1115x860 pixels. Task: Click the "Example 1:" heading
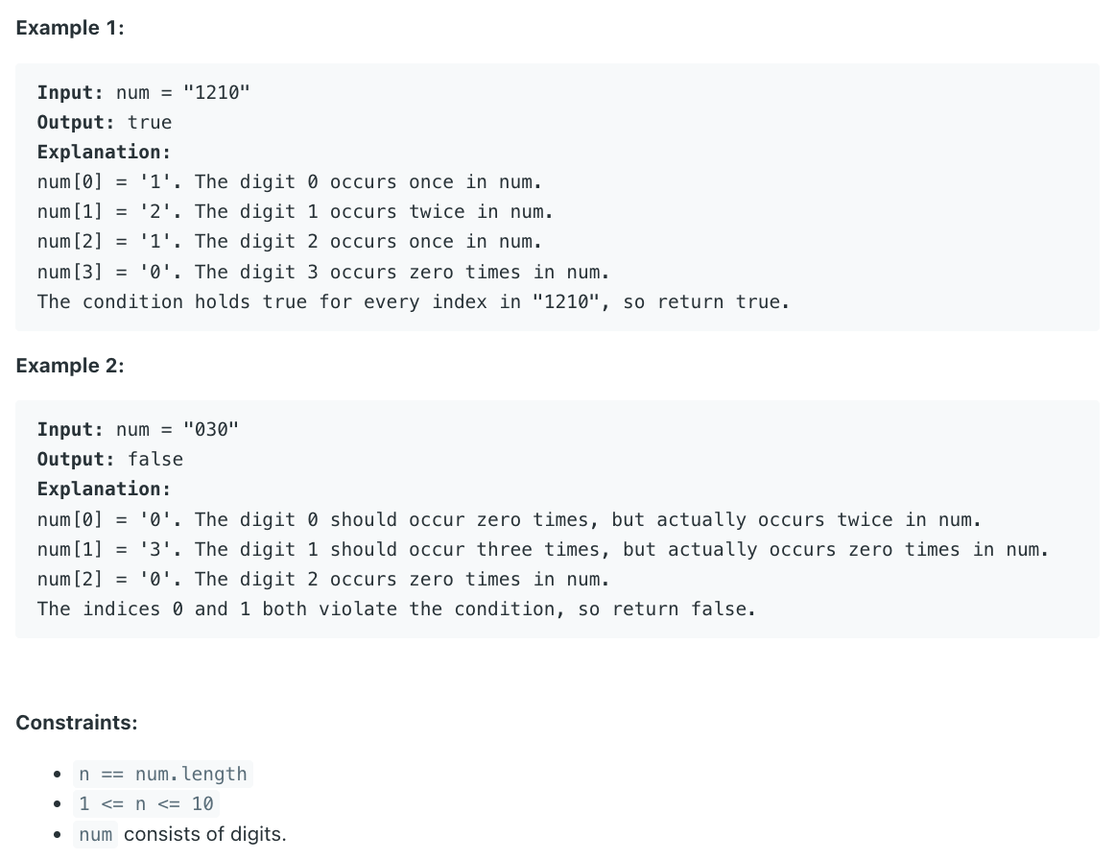(70, 28)
